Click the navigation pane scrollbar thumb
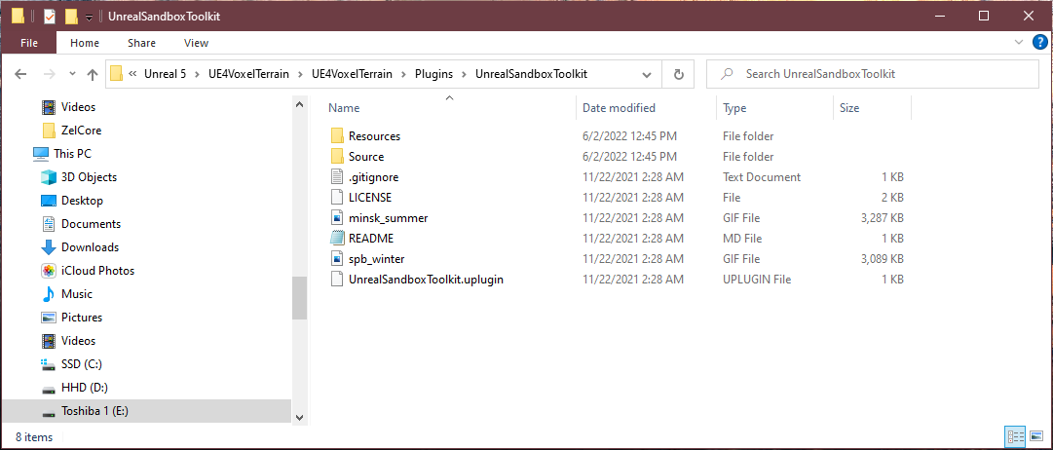The height and width of the screenshot is (450, 1053). coord(299,297)
